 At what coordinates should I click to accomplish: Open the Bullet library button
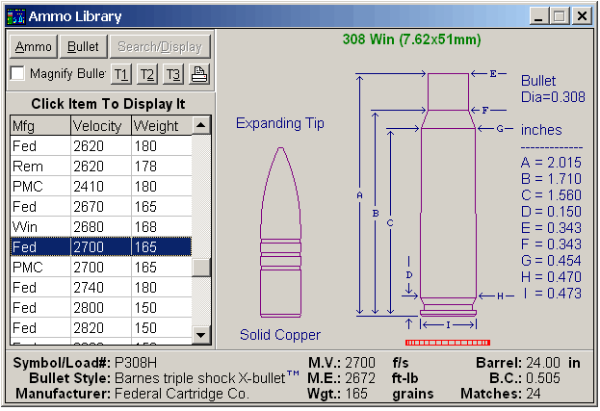[x=83, y=46]
